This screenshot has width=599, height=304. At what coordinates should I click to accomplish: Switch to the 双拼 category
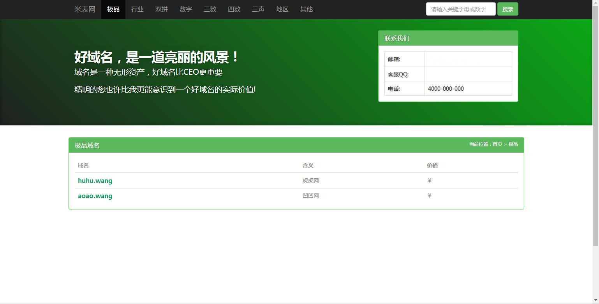click(x=162, y=9)
